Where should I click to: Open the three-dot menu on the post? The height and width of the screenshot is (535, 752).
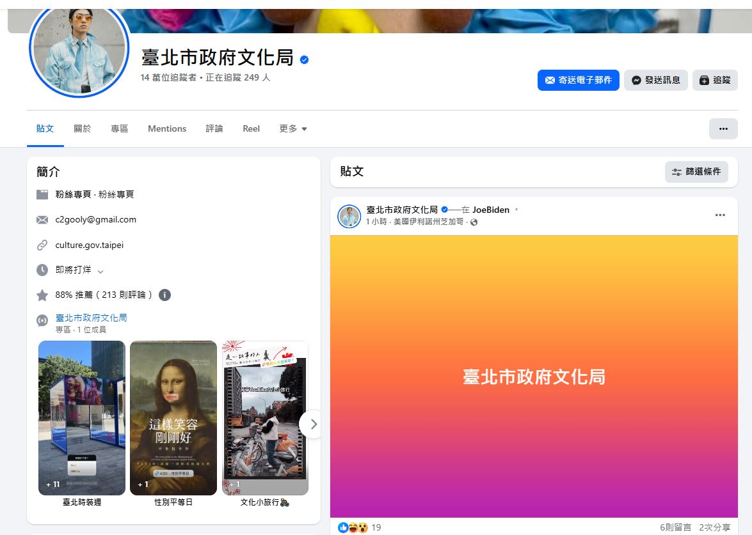[720, 215]
